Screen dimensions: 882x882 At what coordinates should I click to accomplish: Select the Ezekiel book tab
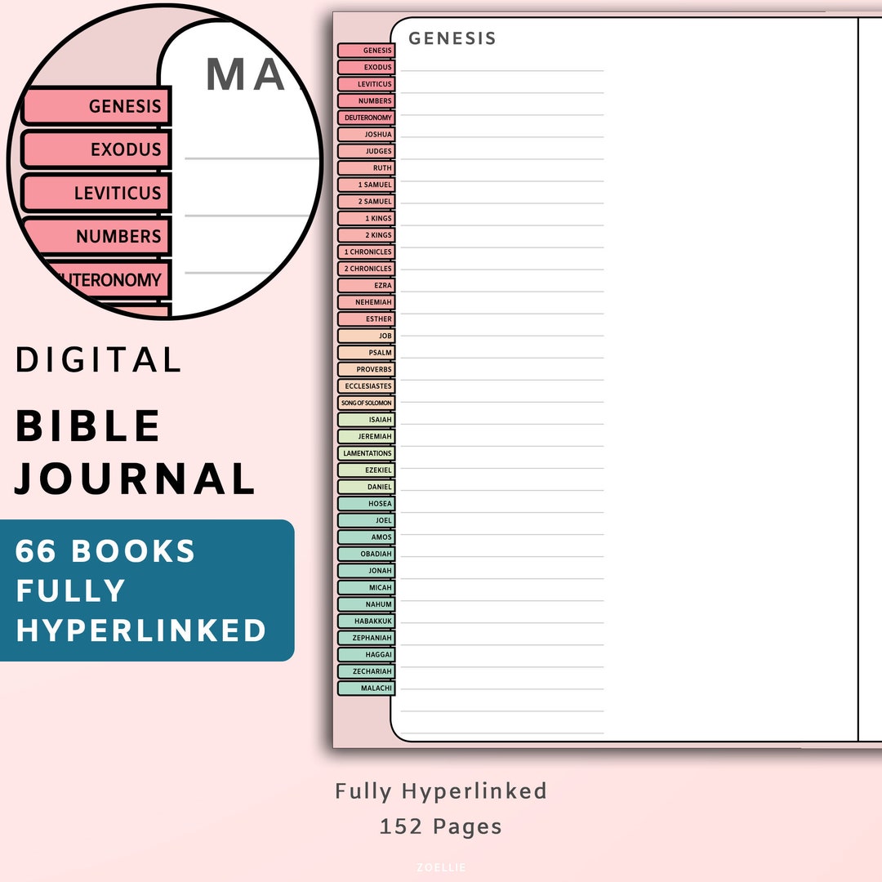click(x=367, y=470)
